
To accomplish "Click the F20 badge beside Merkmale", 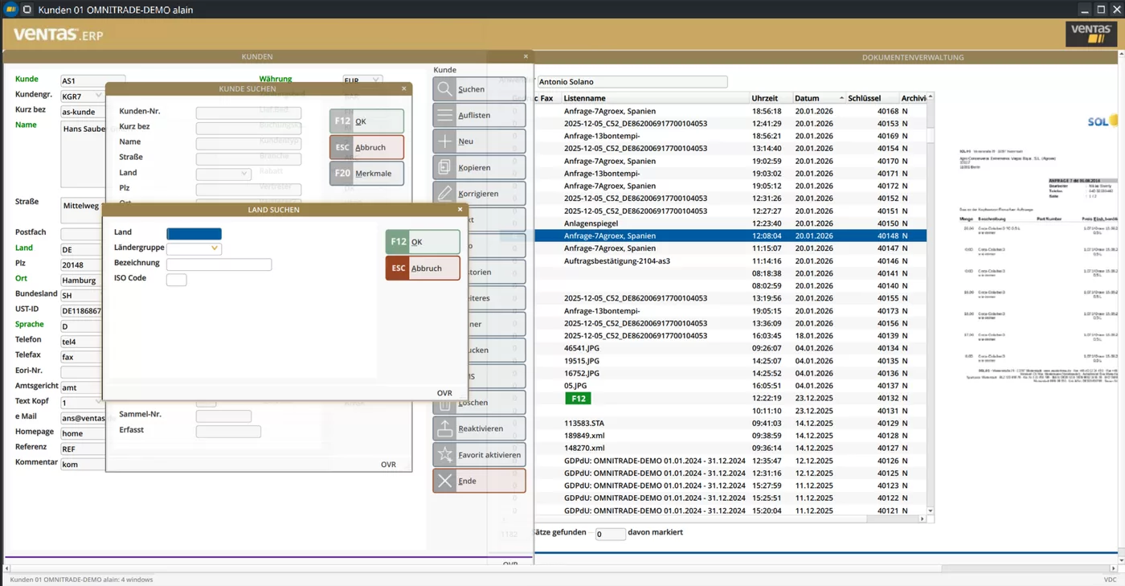I will click(x=342, y=174).
